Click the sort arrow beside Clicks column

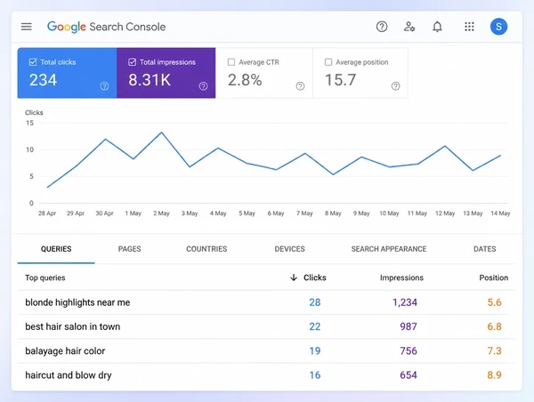point(294,277)
